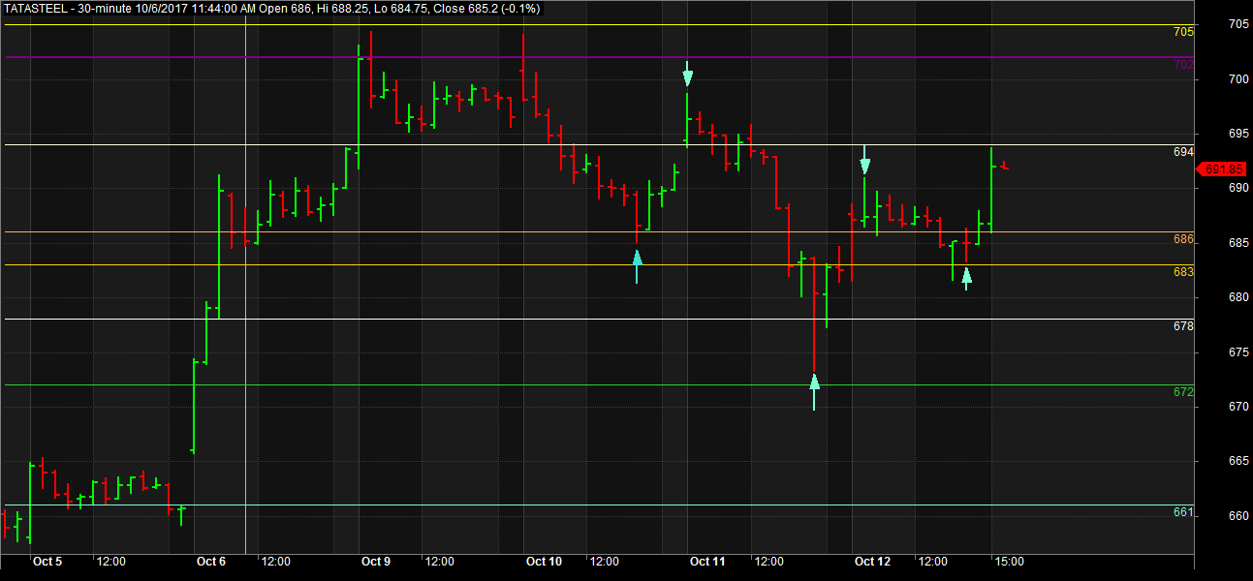This screenshot has height=581, width=1253.
Task: Click the 685 price axis value
Action: [x=1238, y=242]
